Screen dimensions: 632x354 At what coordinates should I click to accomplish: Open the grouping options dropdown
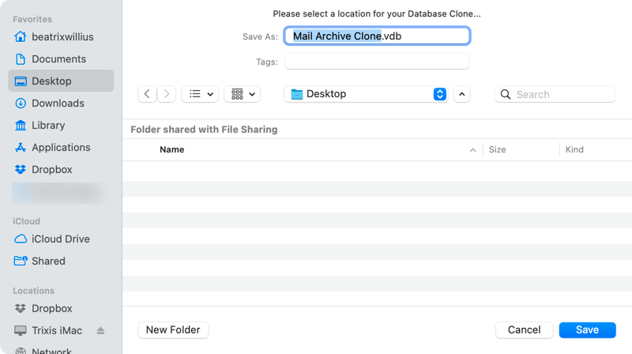pos(243,94)
